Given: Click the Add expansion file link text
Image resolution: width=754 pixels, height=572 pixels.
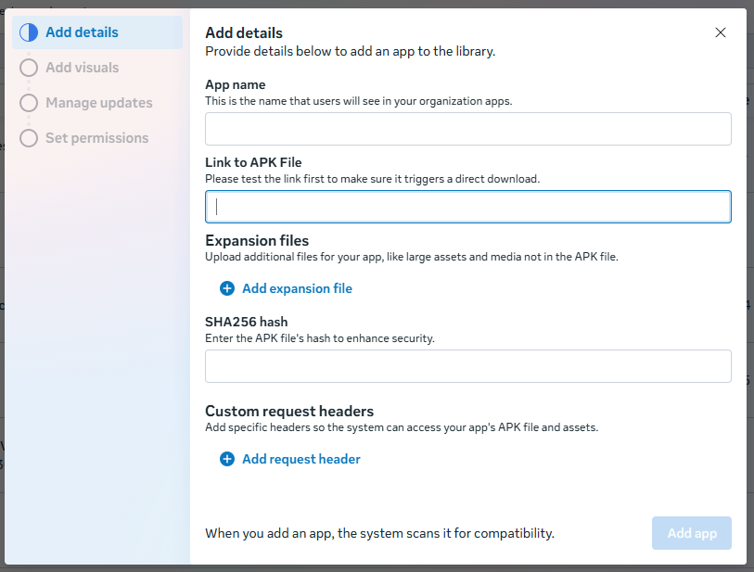Looking at the screenshot, I should [297, 288].
